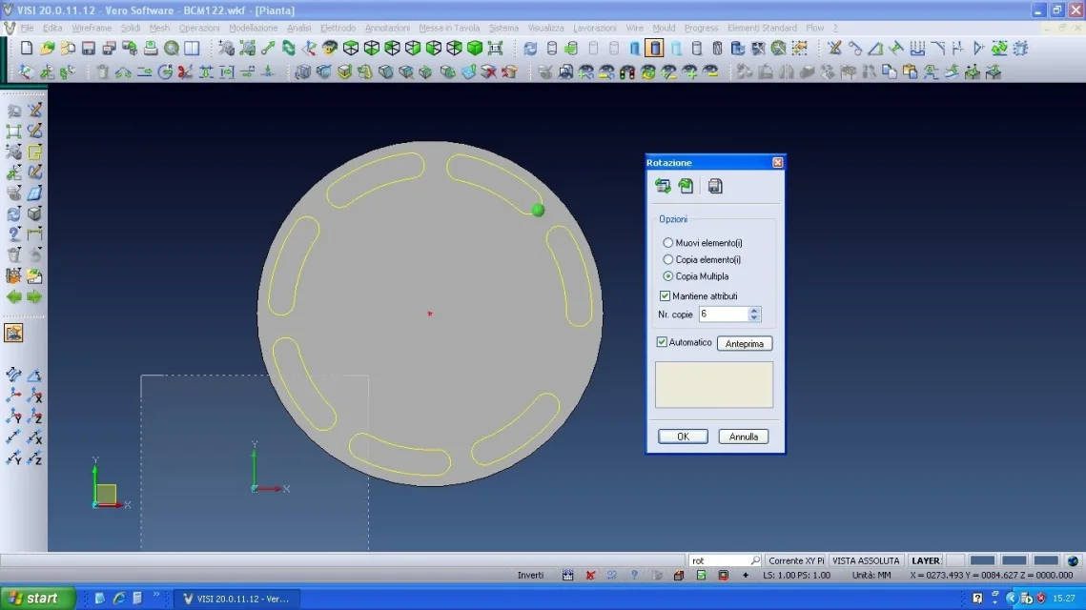Click the Print icon in the toolbar

point(151,48)
